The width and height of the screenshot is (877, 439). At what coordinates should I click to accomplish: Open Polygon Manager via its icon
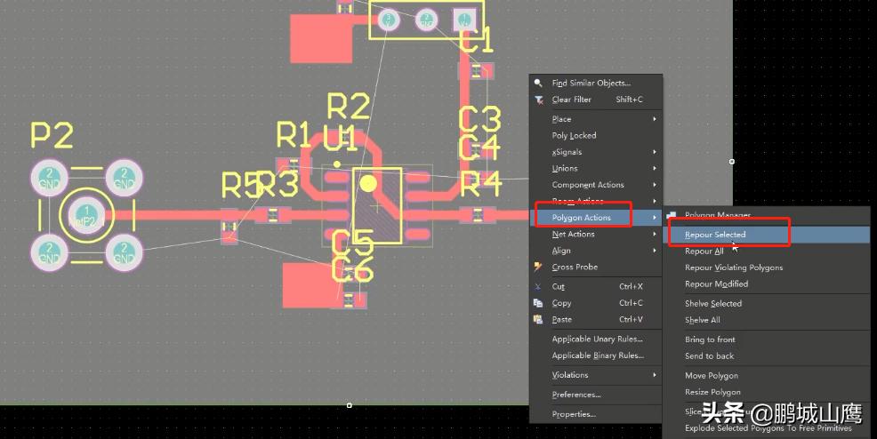coord(672,215)
